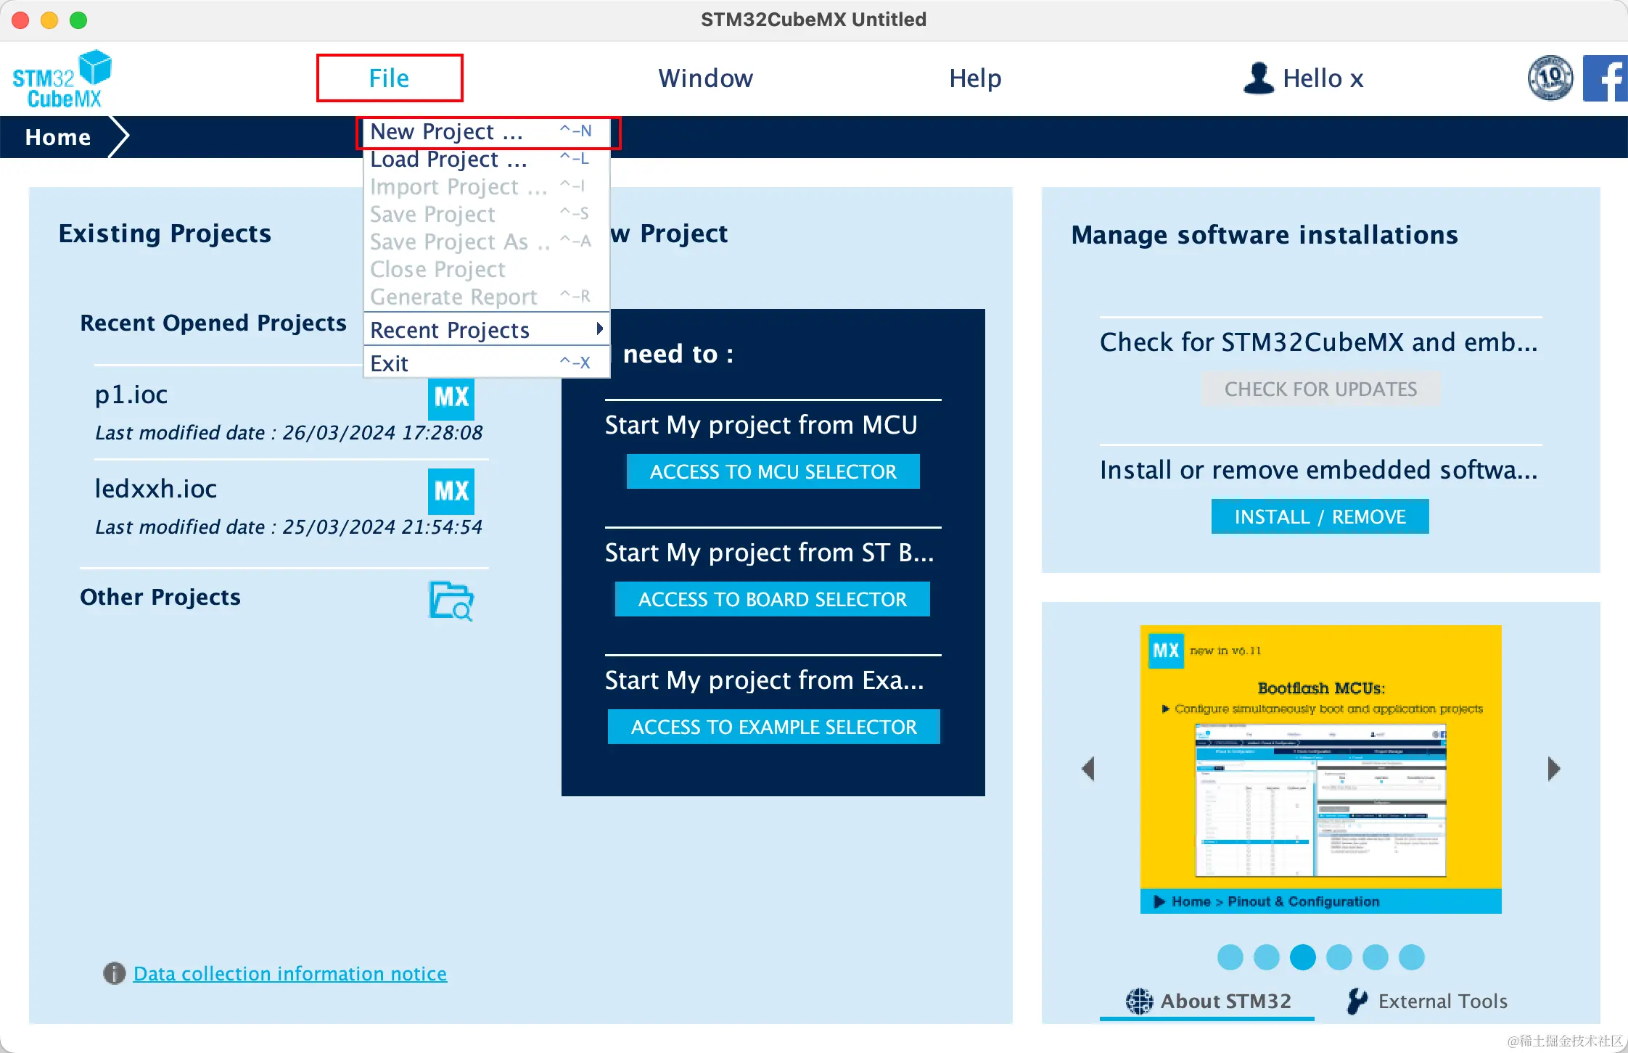This screenshot has height=1053, width=1628.
Task: Select the fifth carousel dot
Action: coord(1376,957)
